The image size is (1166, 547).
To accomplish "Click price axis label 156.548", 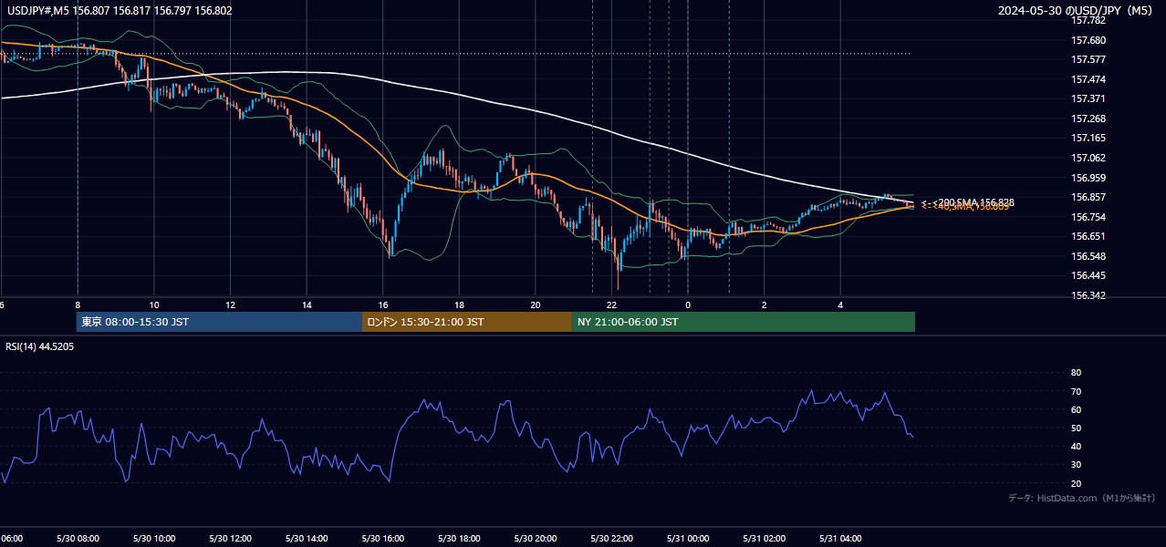I will click(1088, 256).
